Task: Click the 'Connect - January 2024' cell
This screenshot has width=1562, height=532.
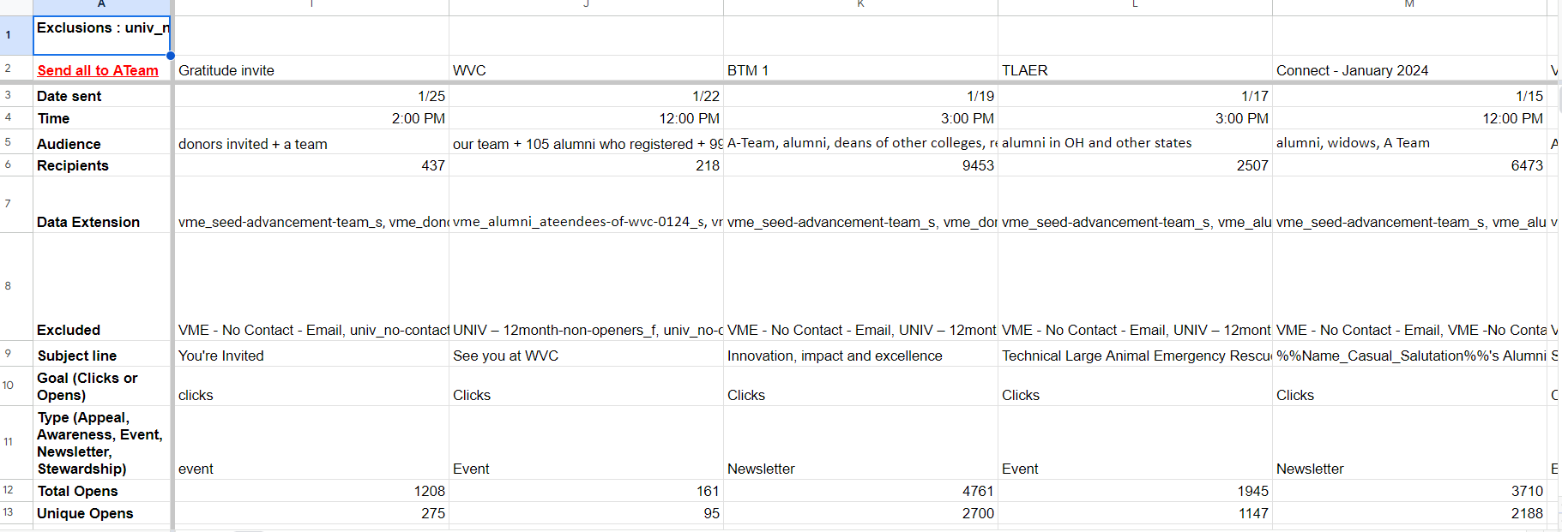Action: (1408, 70)
